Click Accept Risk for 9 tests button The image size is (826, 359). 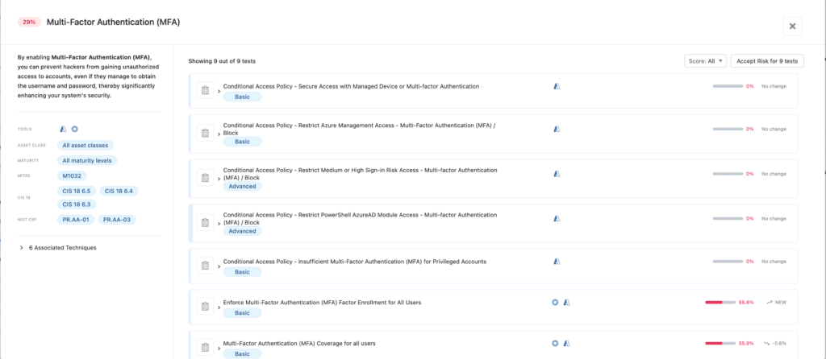(x=766, y=60)
